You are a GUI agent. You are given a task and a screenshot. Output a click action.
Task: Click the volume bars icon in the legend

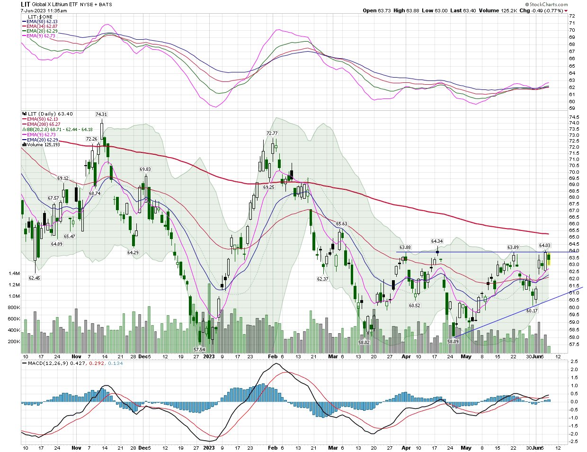24,145
